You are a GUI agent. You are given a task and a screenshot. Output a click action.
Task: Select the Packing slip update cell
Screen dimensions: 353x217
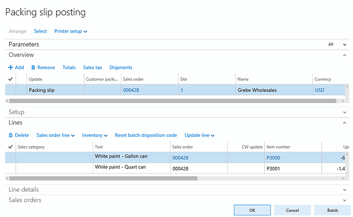tap(55, 90)
